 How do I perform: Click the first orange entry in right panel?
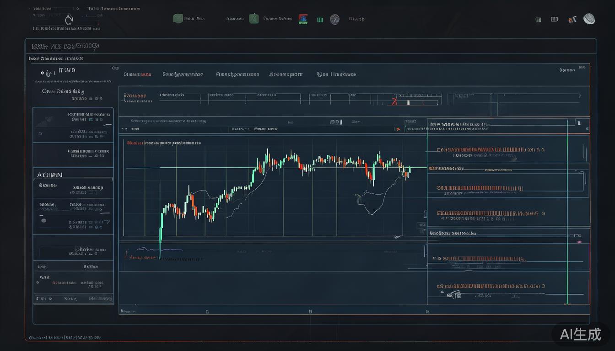tap(490, 149)
